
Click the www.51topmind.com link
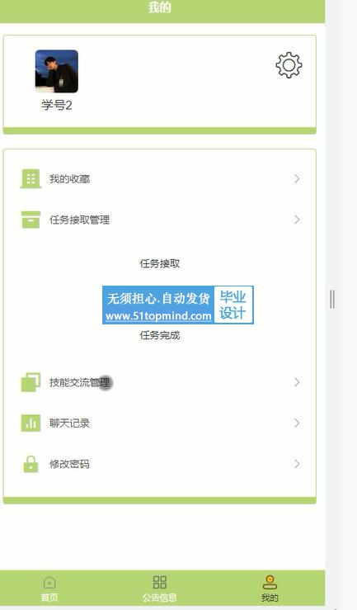click(x=158, y=315)
